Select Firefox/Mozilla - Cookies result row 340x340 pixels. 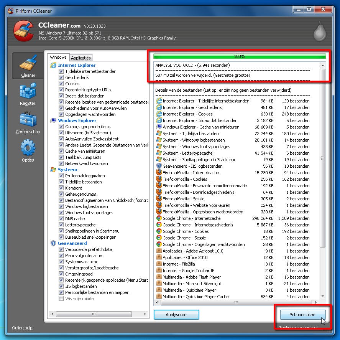point(233,179)
